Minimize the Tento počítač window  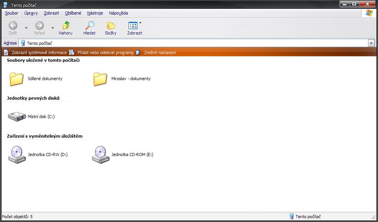point(345,4)
